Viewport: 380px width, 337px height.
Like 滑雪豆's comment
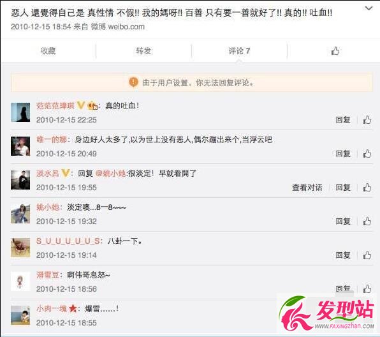click(x=367, y=288)
